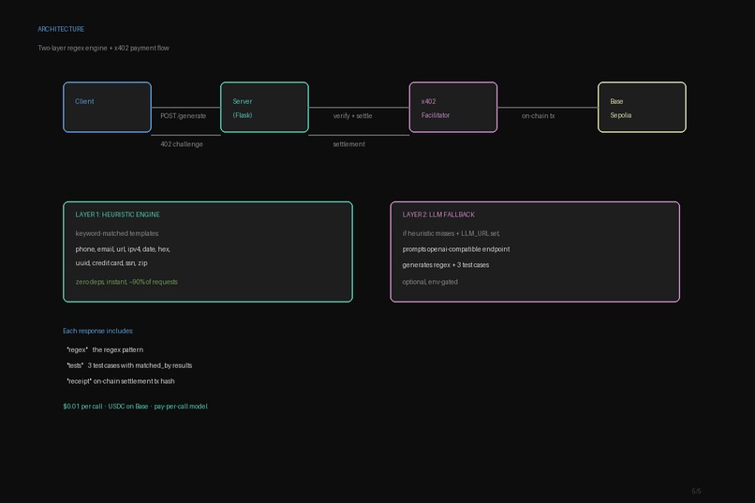Click the '402 challenge' label
Viewport: 755px width, 503px height.
[182, 144]
